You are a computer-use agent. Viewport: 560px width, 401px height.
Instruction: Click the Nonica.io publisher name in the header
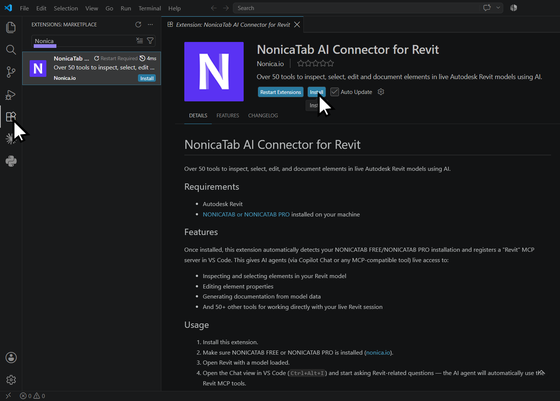click(270, 64)
